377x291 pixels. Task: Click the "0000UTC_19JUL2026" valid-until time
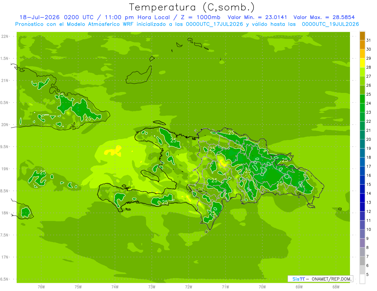(x=330, y=24)
